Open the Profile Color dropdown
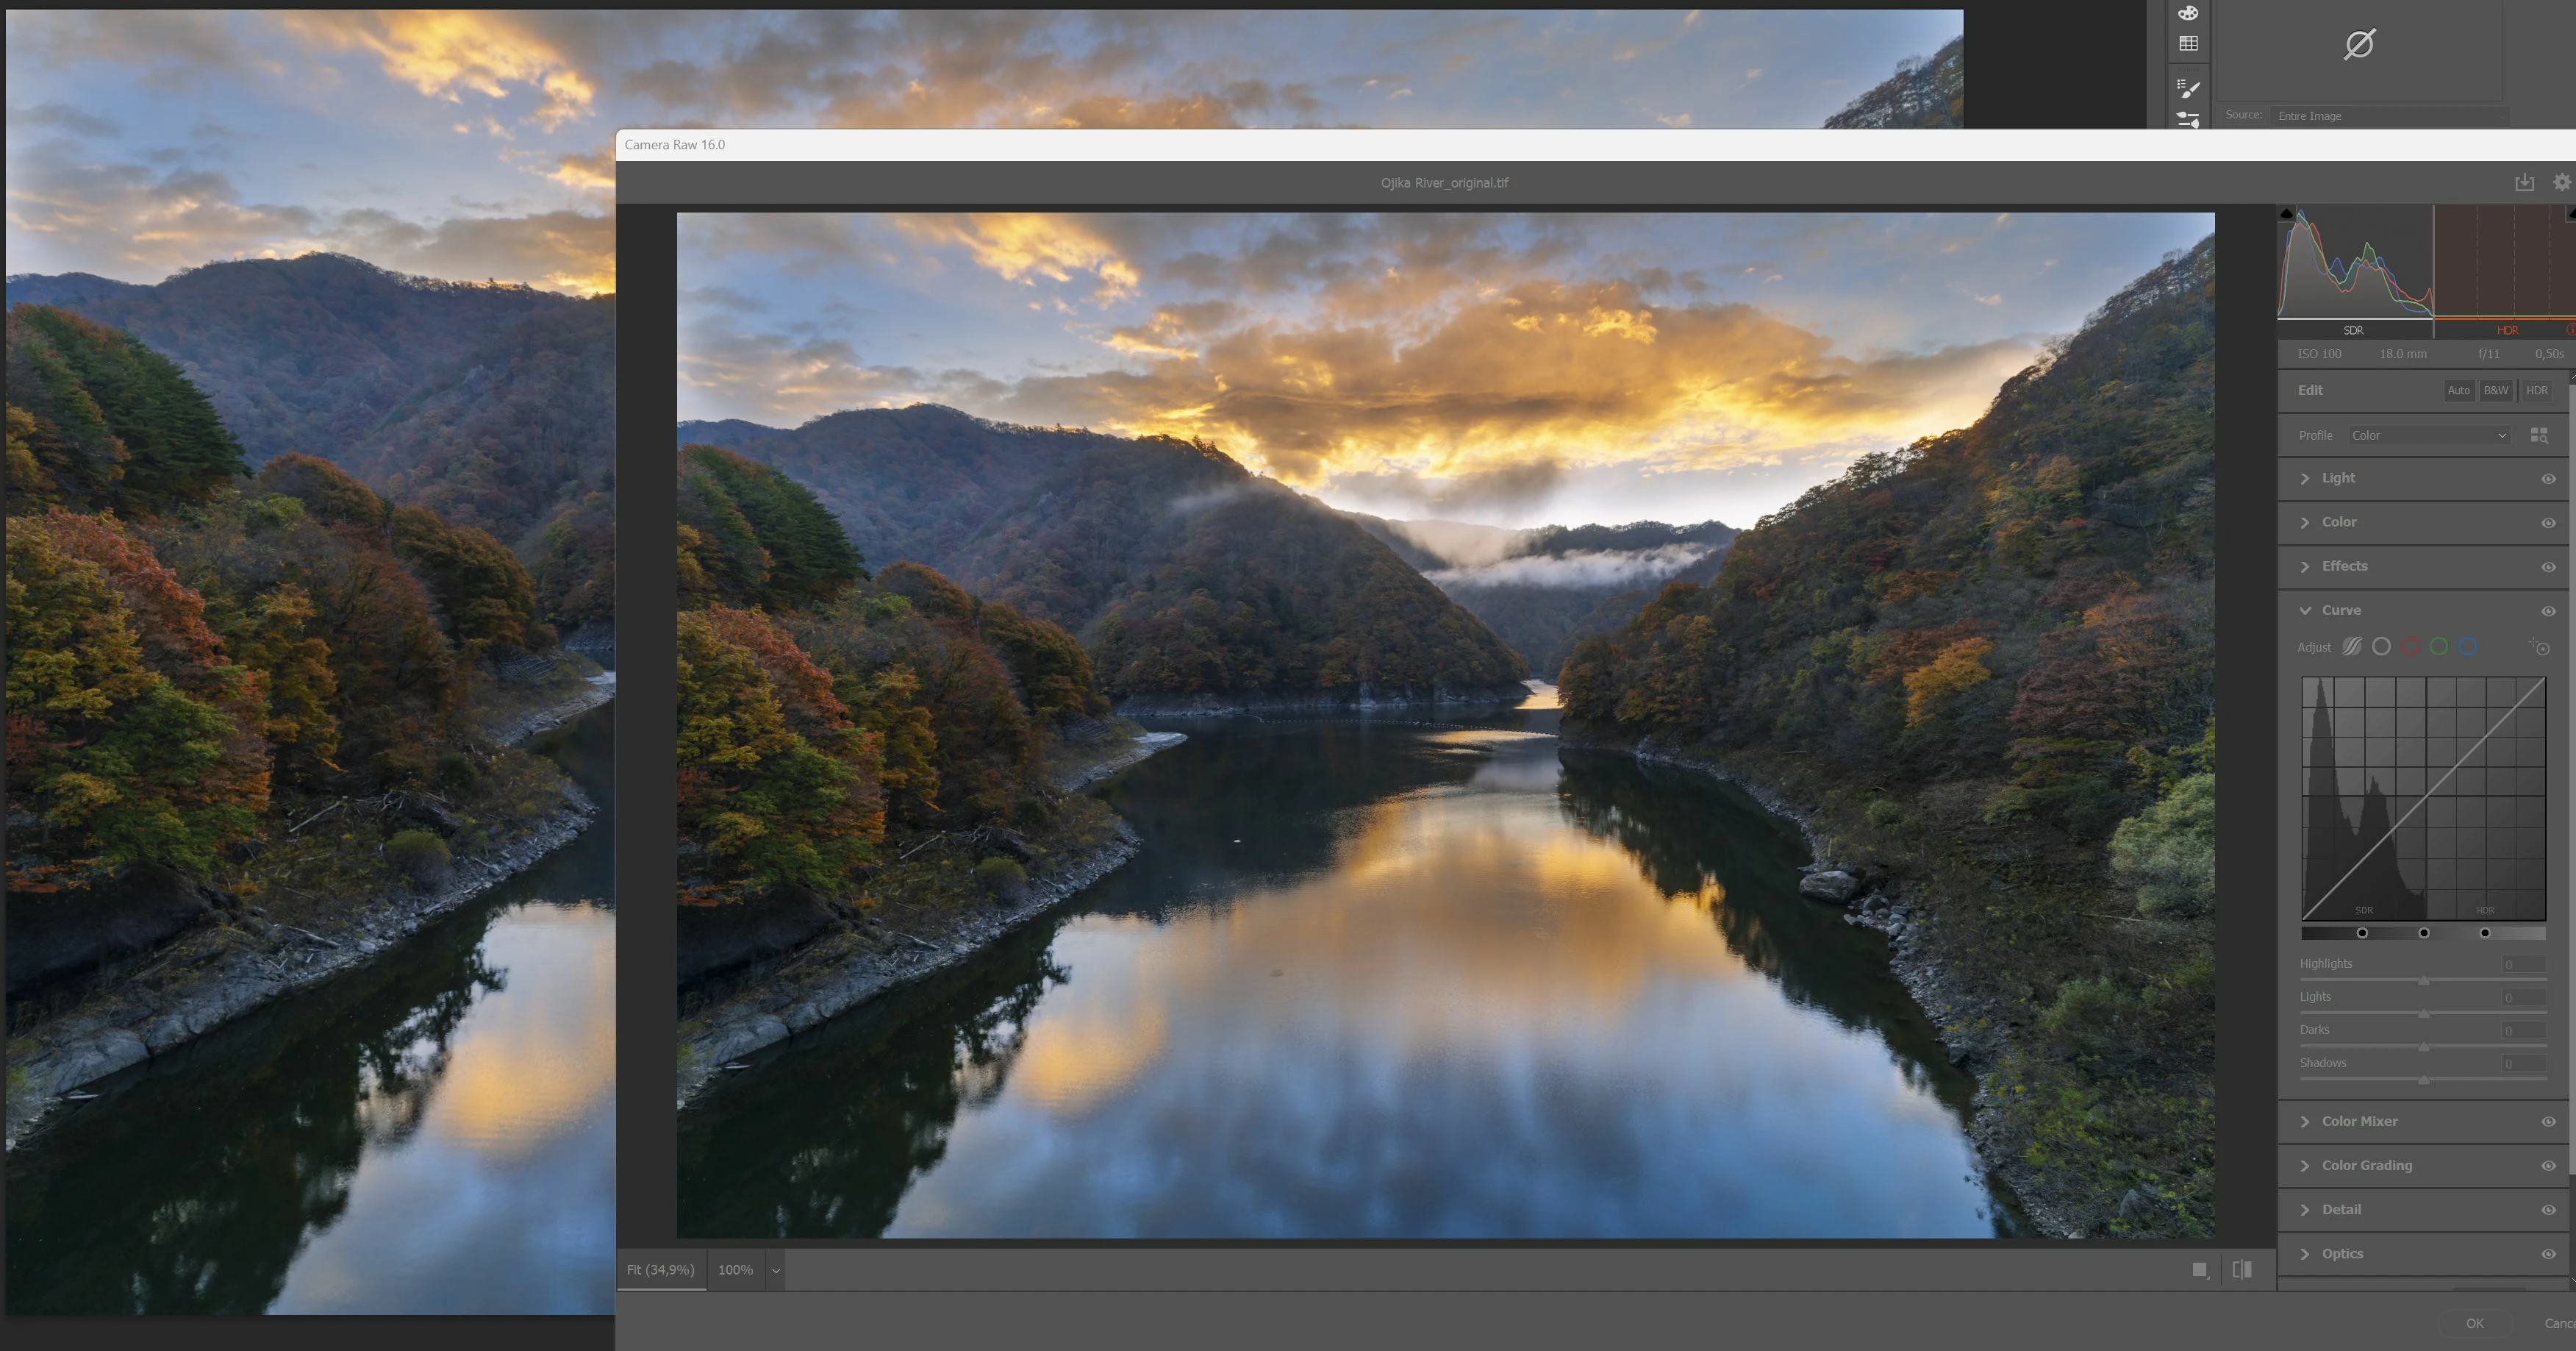Screen dimensions: 2576x1351 [x=2428, y=435]
